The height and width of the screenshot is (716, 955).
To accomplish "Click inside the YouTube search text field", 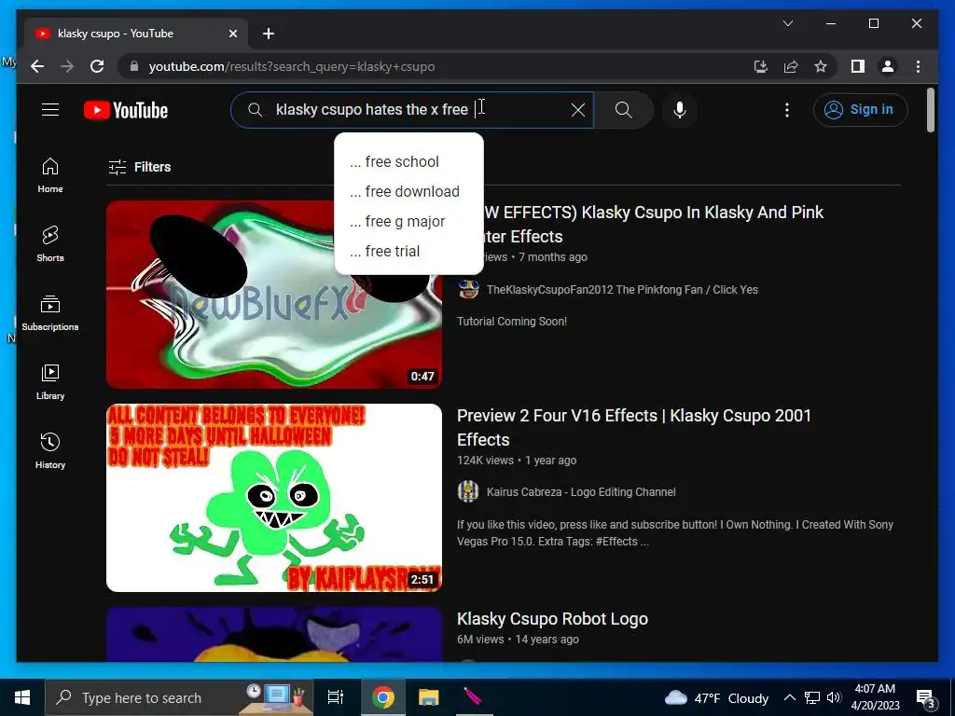I will click(414, 110).
